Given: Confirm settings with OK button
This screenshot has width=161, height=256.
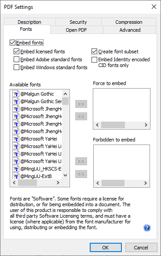Looking at the screenshot, I should (x=106, y=248).
